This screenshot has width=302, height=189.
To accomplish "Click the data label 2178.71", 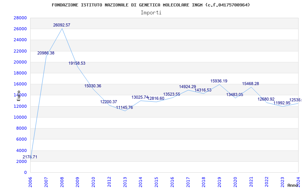I will coord(30,157).
